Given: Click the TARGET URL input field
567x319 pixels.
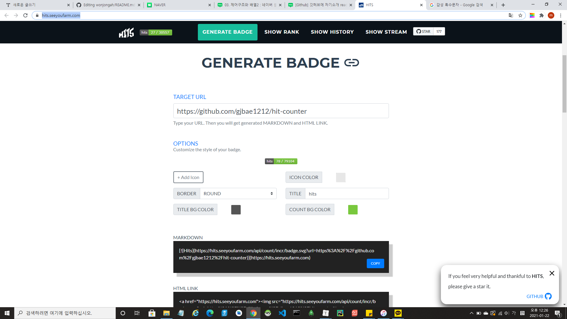Looking at the screenshot, I should (x=281, y=111).
